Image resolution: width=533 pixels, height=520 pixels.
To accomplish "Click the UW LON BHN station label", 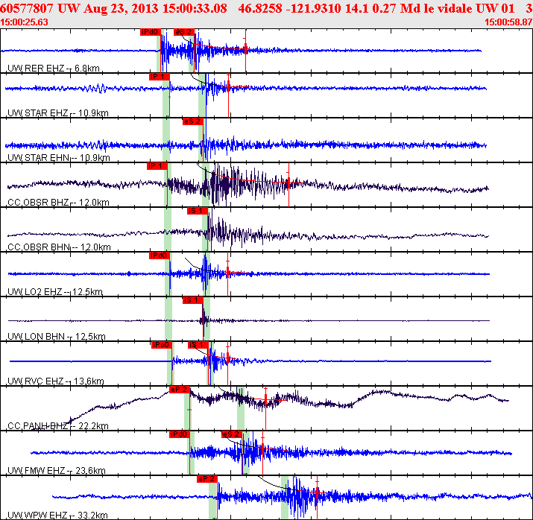I will (56, 337).
